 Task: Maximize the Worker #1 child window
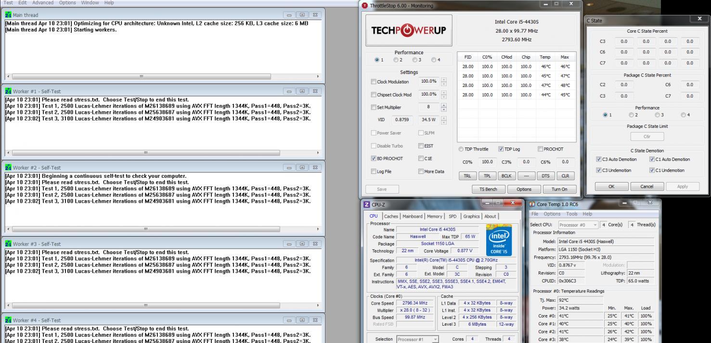[302, 91]
